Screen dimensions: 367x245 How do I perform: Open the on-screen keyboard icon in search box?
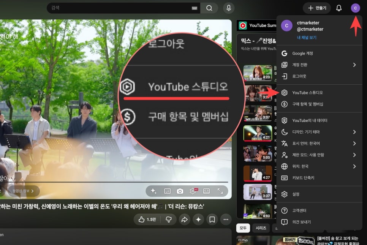click(x=194, y=8)
